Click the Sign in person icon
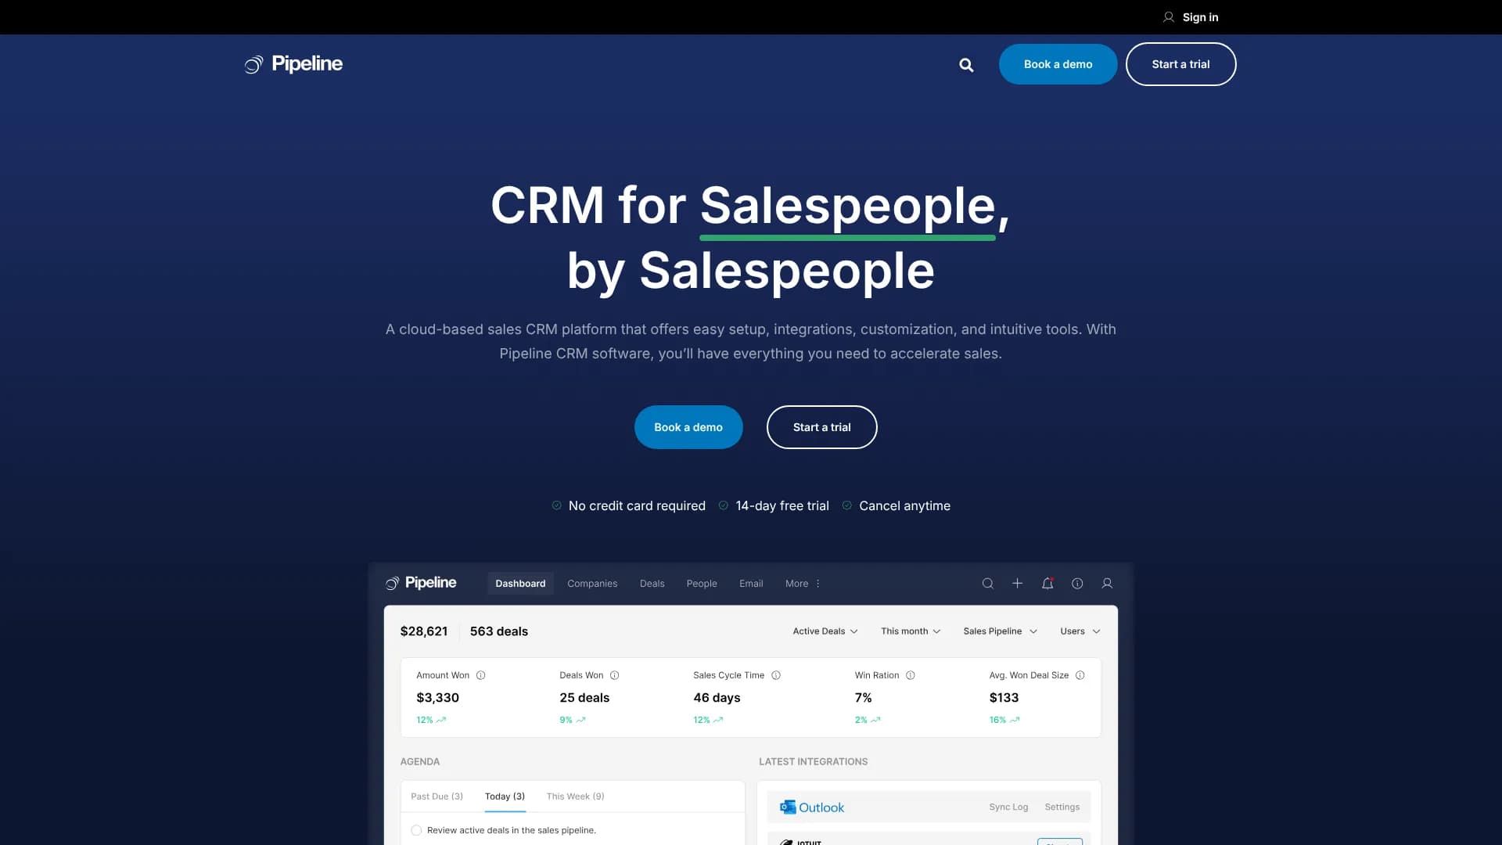The width and height of the screenshot is (1502, 845). point(1168,16)
